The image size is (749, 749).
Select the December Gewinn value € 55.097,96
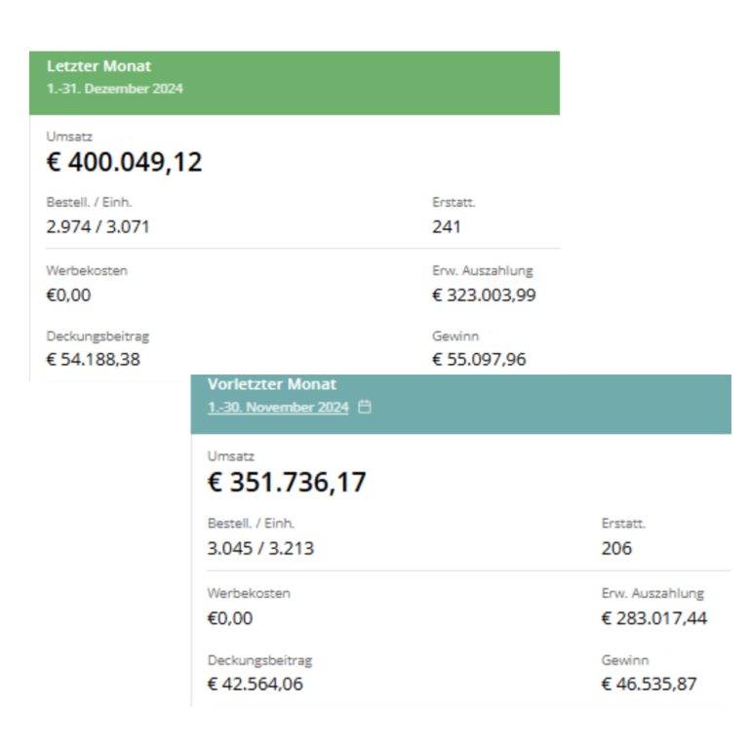(x=479, y=359)
